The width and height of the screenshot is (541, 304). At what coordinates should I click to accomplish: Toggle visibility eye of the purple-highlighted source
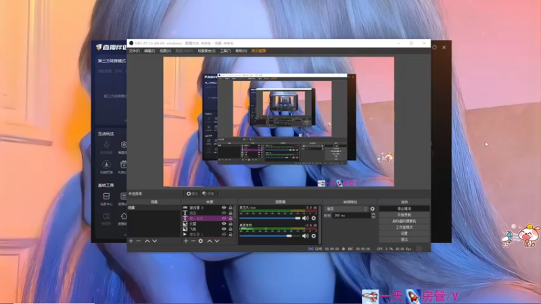(x=224, y=218)
